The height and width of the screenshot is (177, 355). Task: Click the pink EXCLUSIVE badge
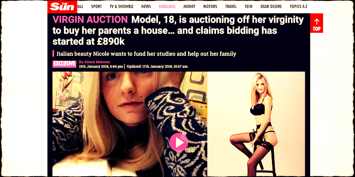64,64
